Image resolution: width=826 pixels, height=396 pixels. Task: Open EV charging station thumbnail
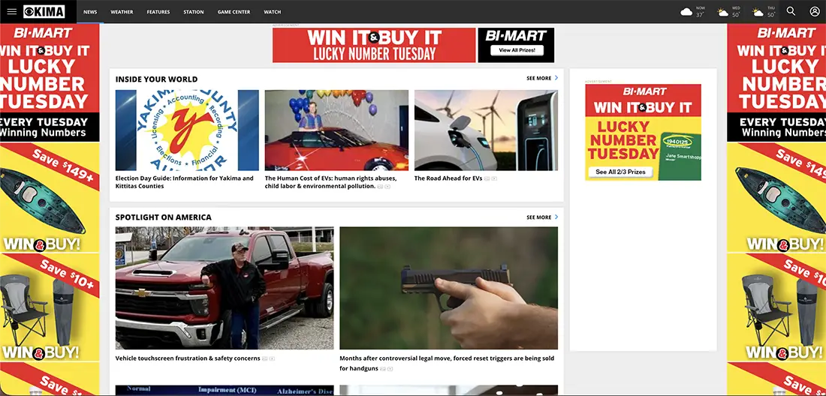pos(486,130)
